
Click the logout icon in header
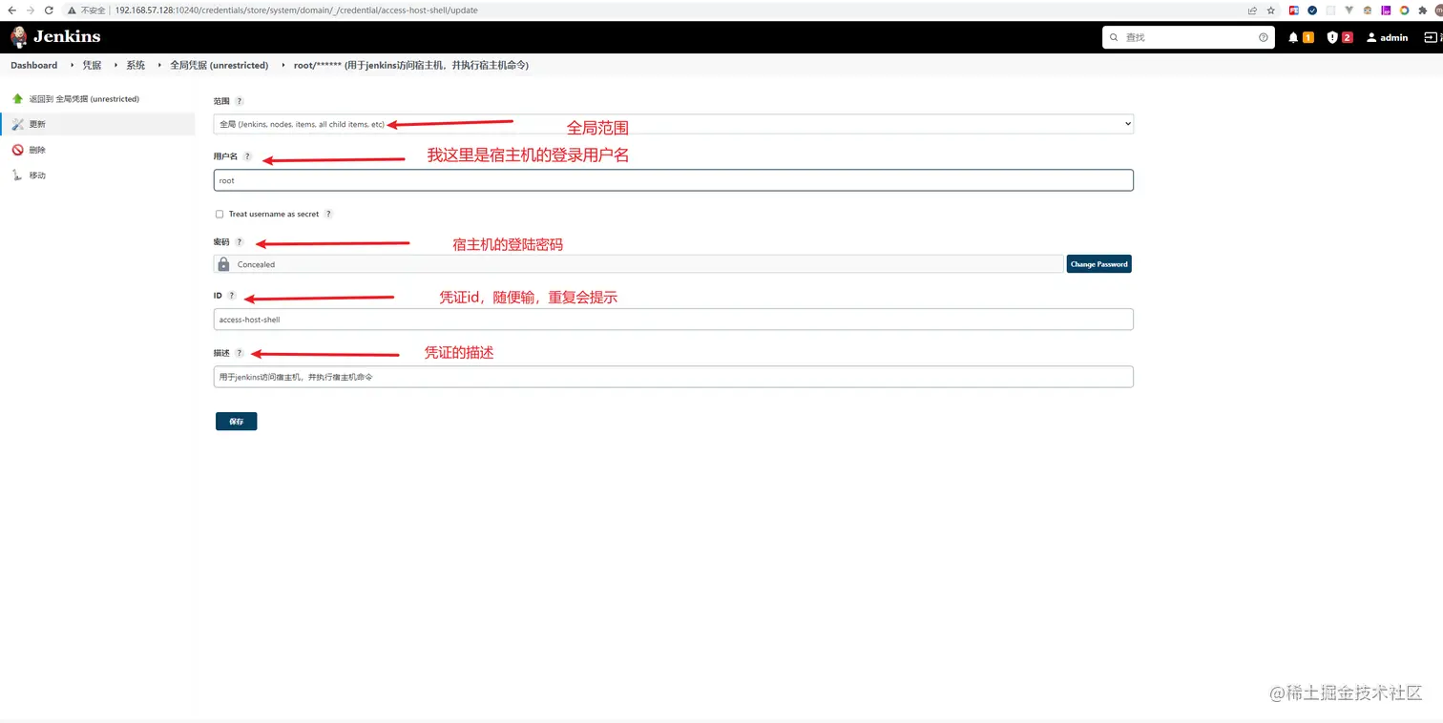click(x=1431, y=37)
